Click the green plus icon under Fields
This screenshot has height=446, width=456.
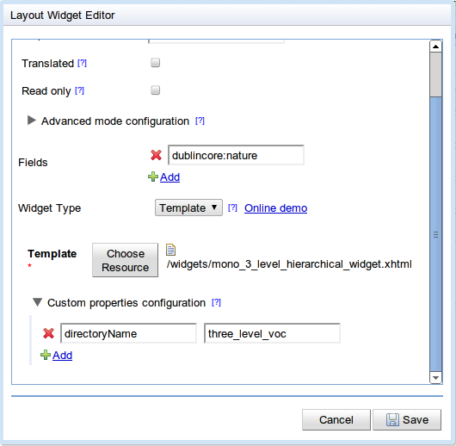pos(153,177)
